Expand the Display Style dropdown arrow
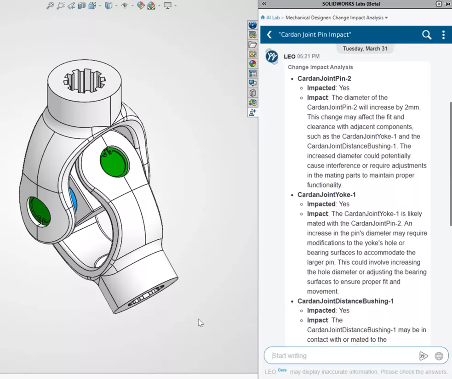452x379 pixels. tap(116, 6)
